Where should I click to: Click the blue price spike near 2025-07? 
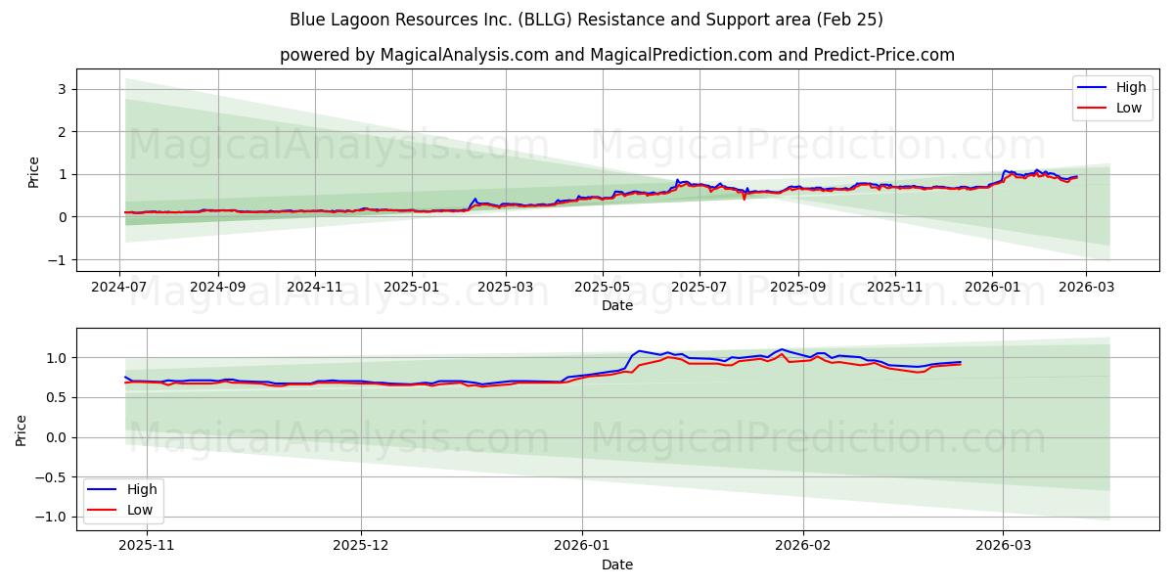coord(675,180)
